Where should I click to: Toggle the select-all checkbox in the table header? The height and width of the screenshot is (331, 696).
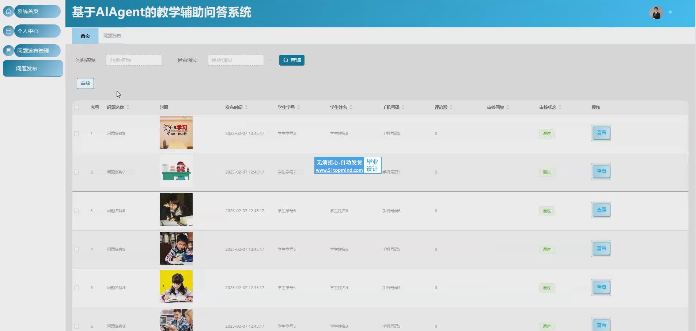(x=76, y=108)
